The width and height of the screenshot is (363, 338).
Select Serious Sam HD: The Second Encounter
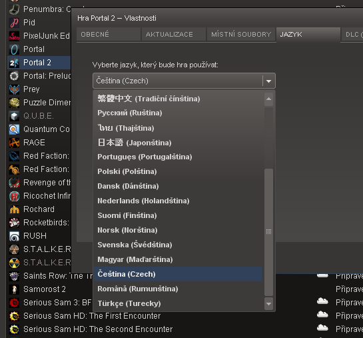click(98, 329)
